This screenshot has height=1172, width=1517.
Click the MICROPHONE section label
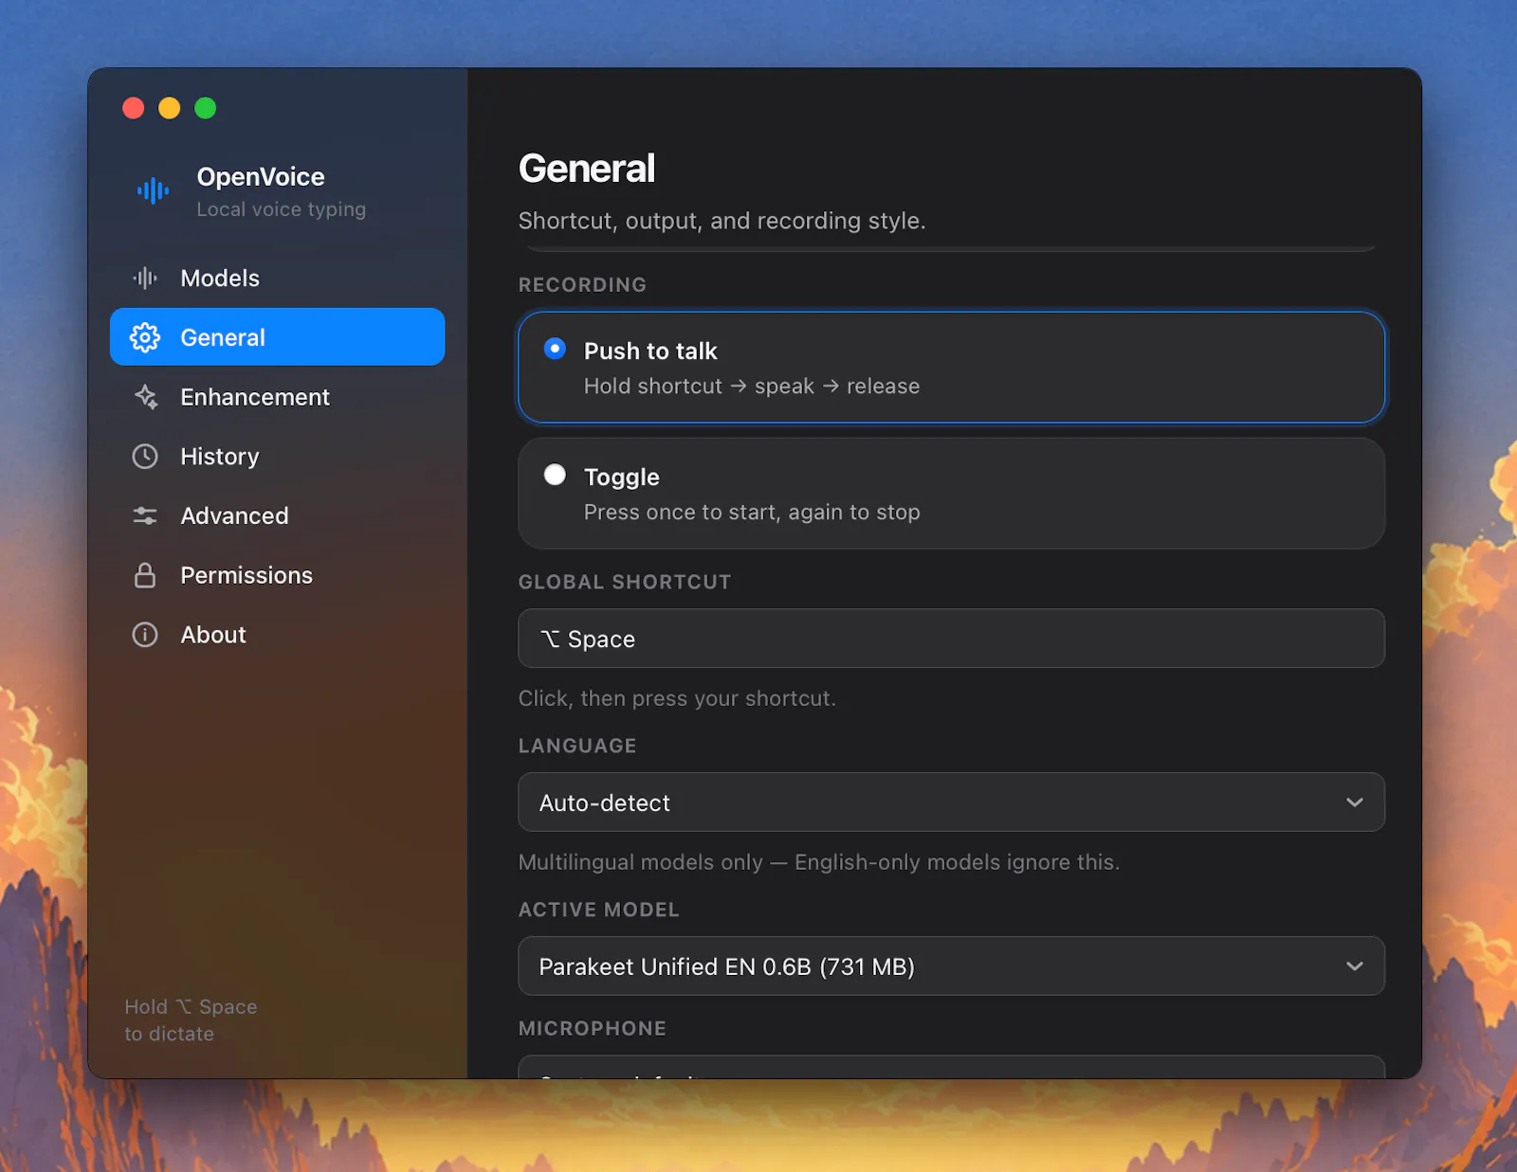pyautogui.click(x=593, y=1029)
